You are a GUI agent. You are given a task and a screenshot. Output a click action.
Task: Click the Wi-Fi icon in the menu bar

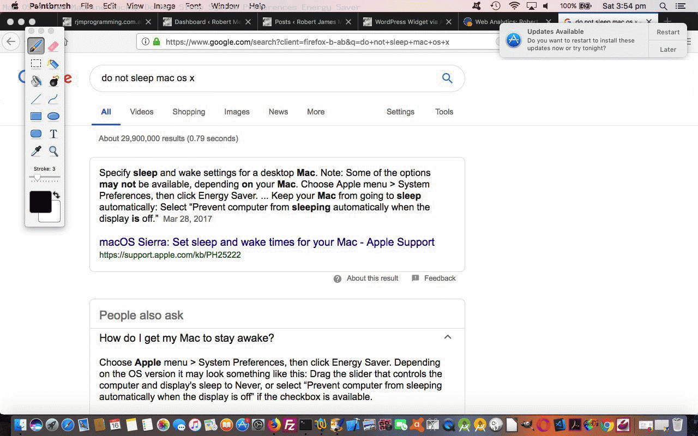coord(514,6)
